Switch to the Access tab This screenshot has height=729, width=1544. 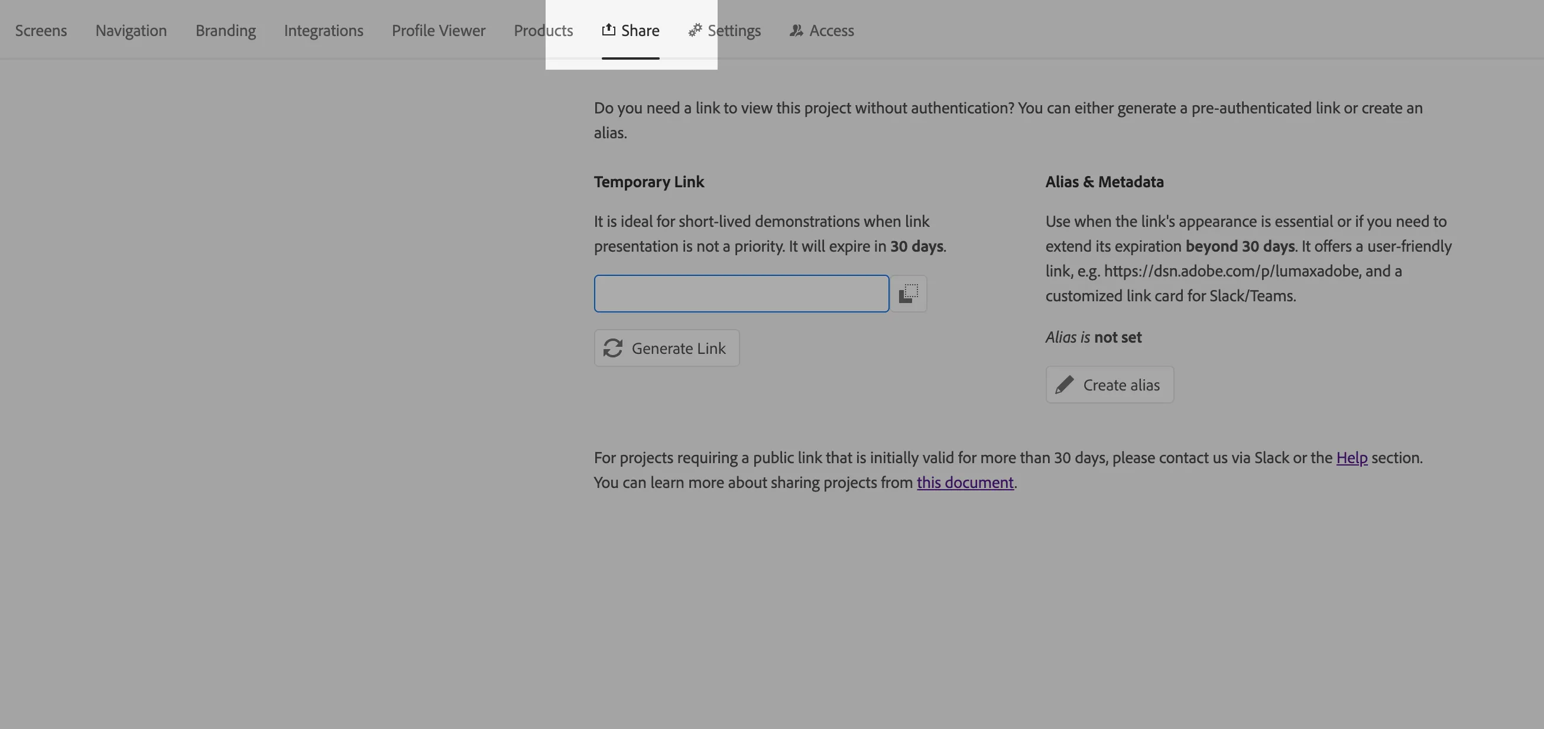coord(822,31)
